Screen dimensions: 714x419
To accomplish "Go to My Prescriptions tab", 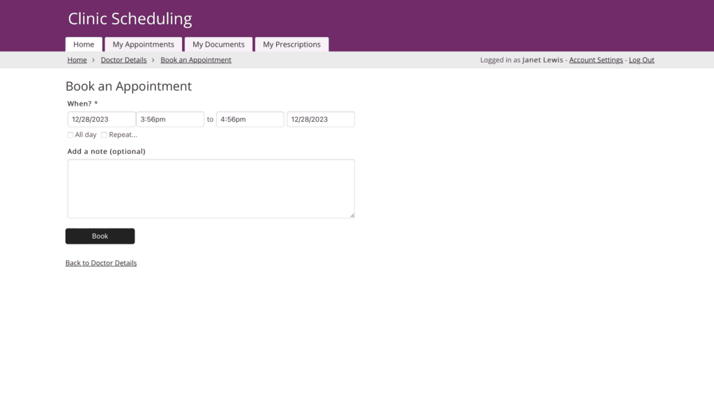I will coord(291,45).
